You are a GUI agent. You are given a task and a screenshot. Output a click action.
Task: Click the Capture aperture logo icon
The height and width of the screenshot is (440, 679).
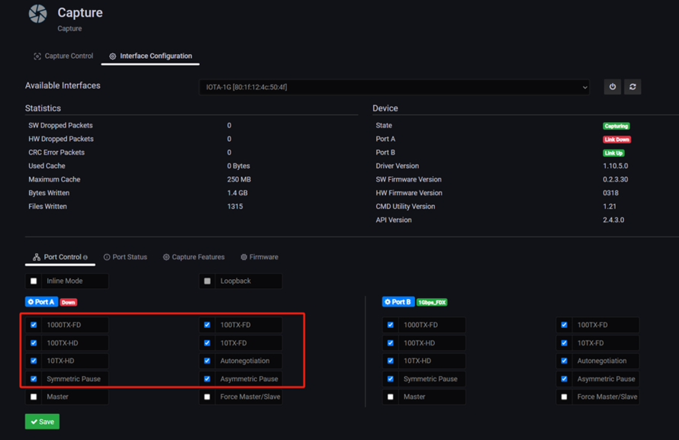[x=37, y=14]
